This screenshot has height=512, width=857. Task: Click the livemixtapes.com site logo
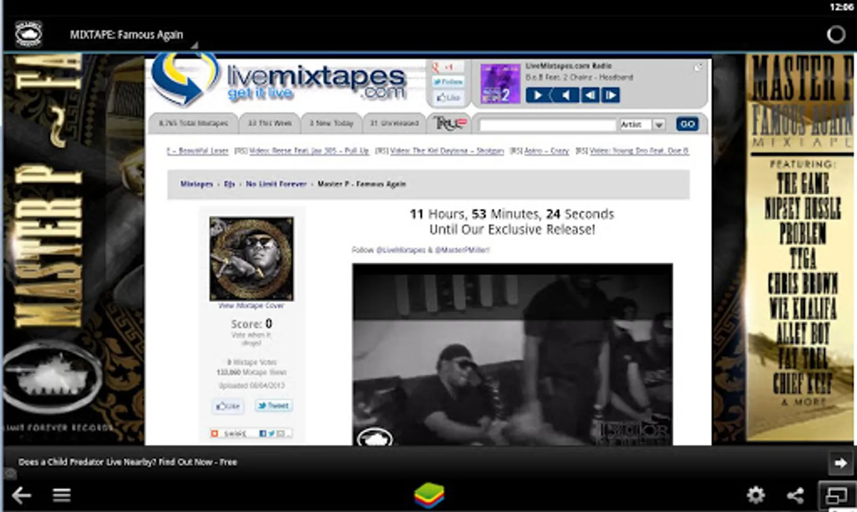click(279, 80)
